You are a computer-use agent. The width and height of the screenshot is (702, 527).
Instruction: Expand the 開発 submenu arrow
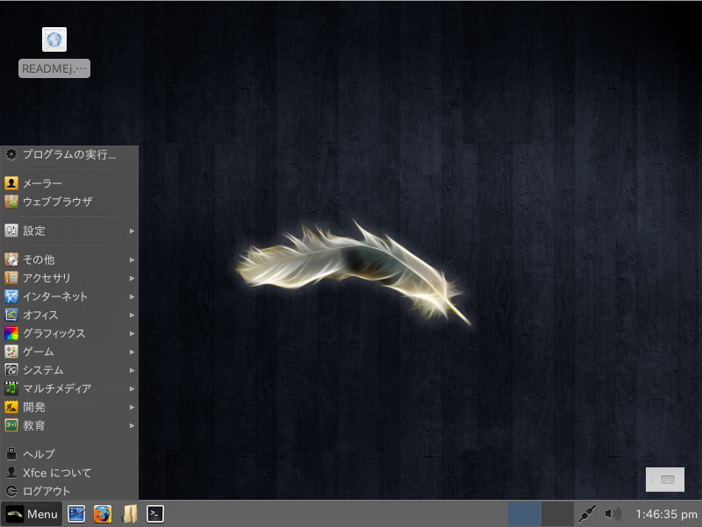(x=133, y=408)
